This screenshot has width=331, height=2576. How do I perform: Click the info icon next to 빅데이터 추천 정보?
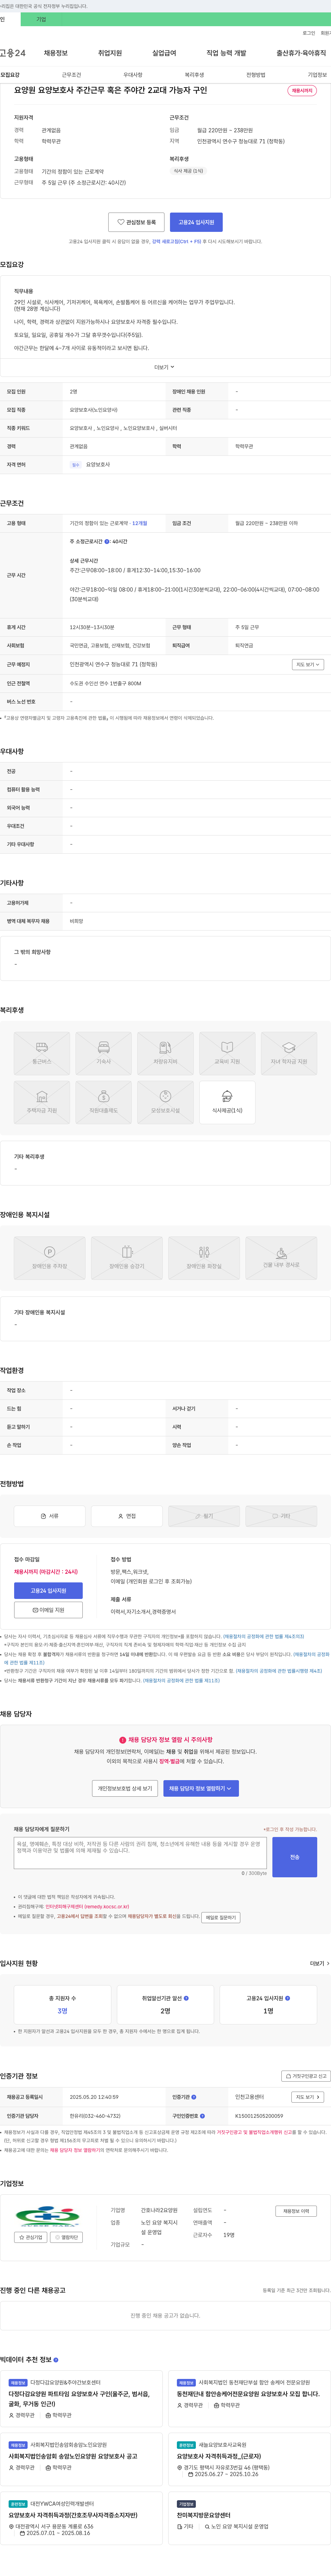click(56, 2360)
